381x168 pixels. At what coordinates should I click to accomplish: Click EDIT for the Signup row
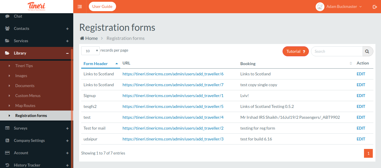[361, 96]
